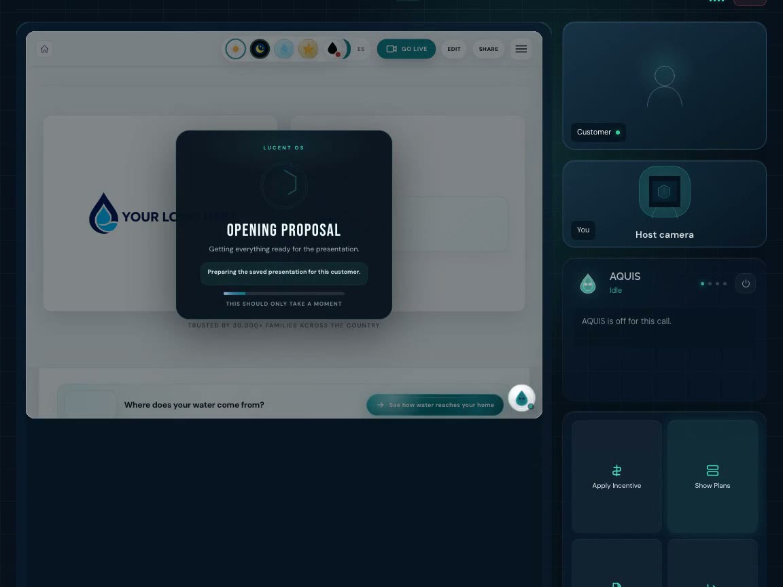Click the SHARE button
Viewport: 783px width, 587px height.
pyautogui.click(x=489, y=49)
